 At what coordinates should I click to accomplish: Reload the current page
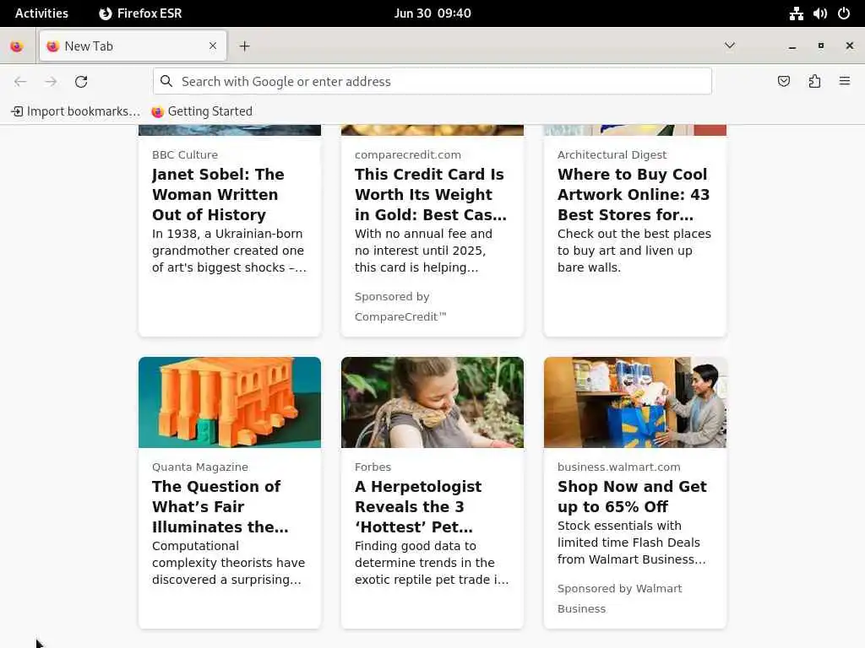pos(81,82)
